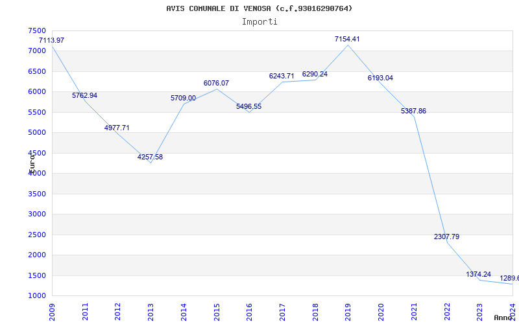Select the 6243.71 value label
519x324 pixels.
282,76
